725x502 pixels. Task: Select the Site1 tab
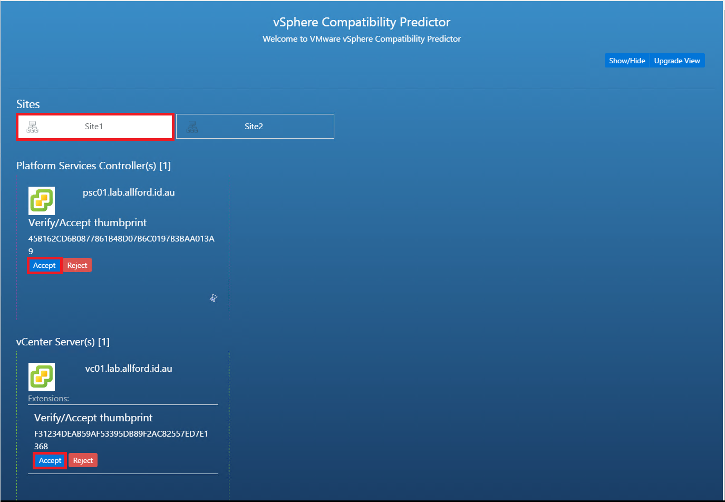(x=95, y=127)
